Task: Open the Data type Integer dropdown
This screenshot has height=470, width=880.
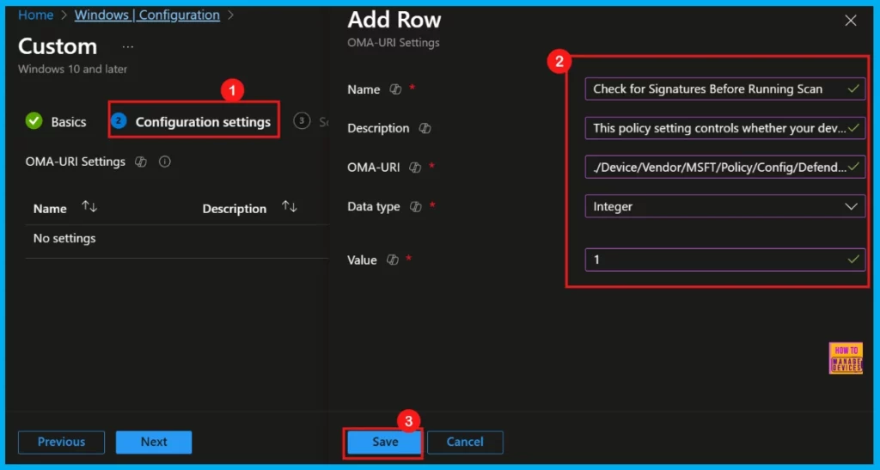Action: [724, 206]
